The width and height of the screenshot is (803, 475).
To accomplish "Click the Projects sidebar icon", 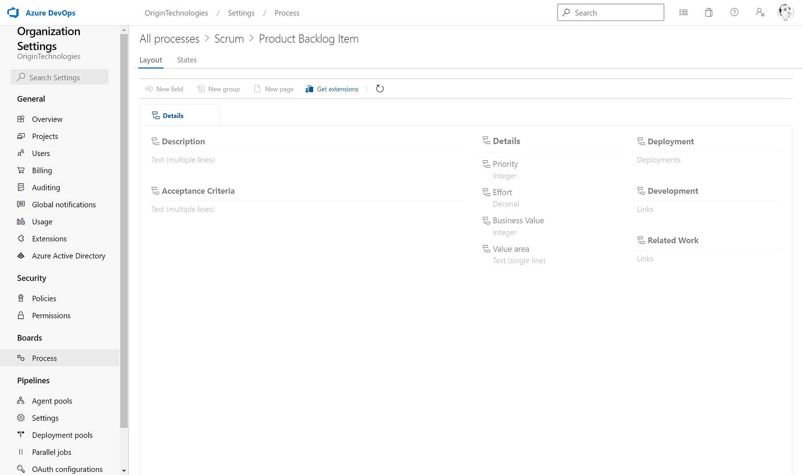I will pos(21,136).
